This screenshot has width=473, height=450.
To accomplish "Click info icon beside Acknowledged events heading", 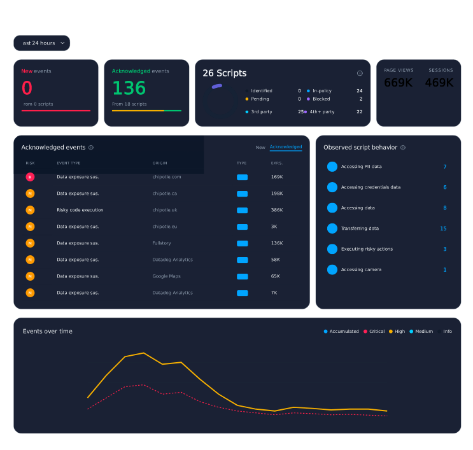I will 91,148.
